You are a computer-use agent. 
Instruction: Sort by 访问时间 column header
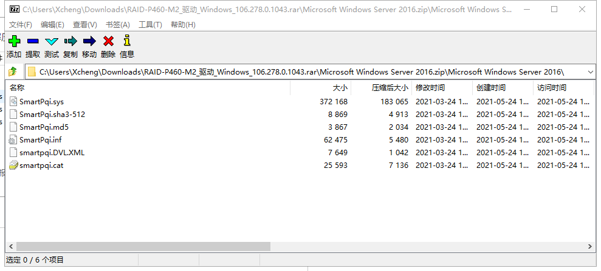coord(563,87)
